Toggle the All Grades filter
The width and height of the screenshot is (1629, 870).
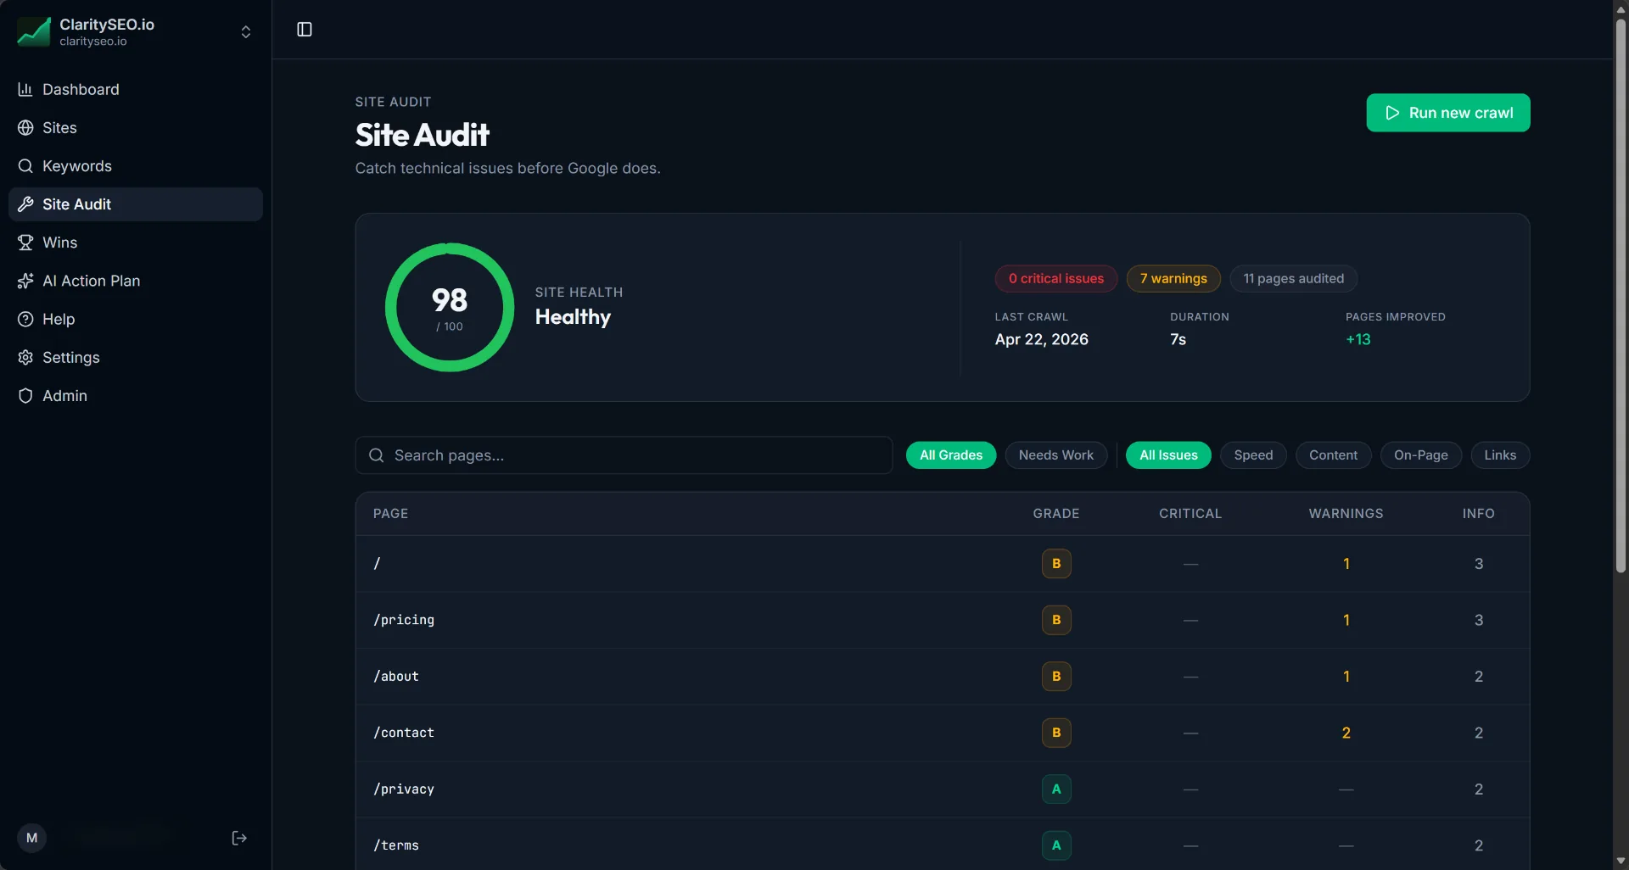click(950, 455)
